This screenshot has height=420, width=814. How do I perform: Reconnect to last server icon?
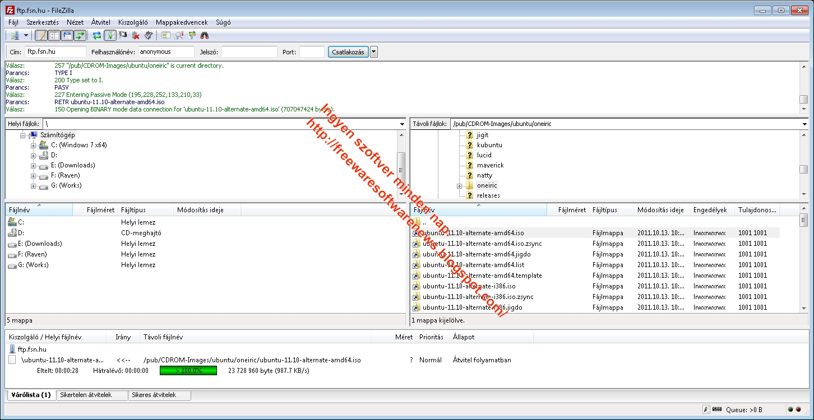point(149,35)
